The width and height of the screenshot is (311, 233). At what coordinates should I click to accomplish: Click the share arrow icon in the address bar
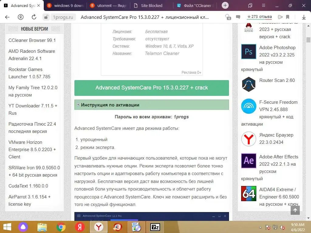pyautogui.click(x=280, y=17)
